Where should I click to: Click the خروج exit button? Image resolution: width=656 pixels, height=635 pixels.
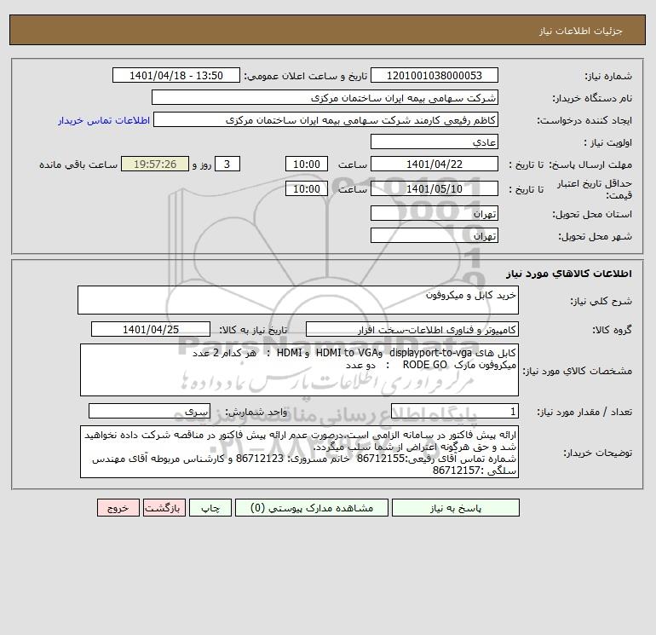pyautogui.click(x=118, y=508)
